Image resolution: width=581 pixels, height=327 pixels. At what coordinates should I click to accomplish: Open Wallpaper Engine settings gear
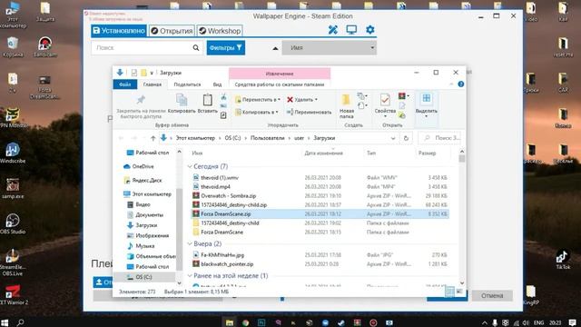coord(369,30)
